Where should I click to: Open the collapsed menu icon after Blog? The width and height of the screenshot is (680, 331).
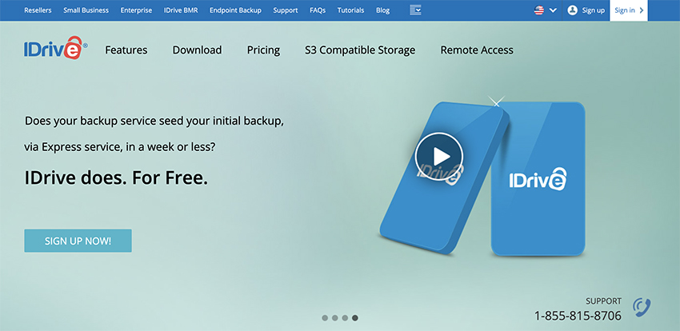click(415, 10)
